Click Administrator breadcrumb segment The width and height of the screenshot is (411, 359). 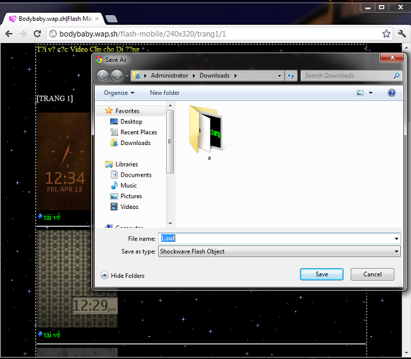tap(169, 75)
